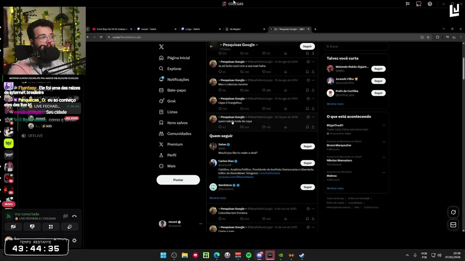The image size is (465, 261).
Task: Click the X logo in the sidebar
Action: [x=161, y=47]
